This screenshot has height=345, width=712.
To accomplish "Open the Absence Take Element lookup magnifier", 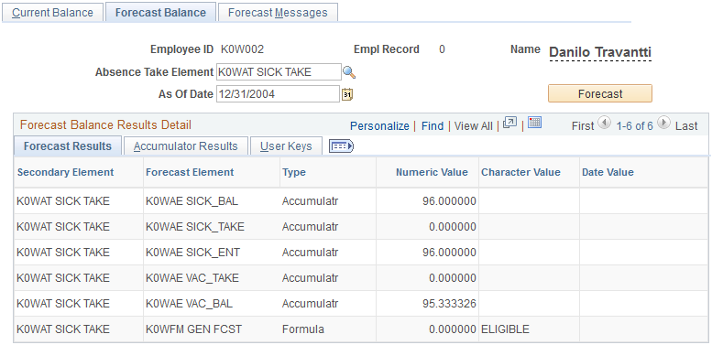I will click(349, 72).
